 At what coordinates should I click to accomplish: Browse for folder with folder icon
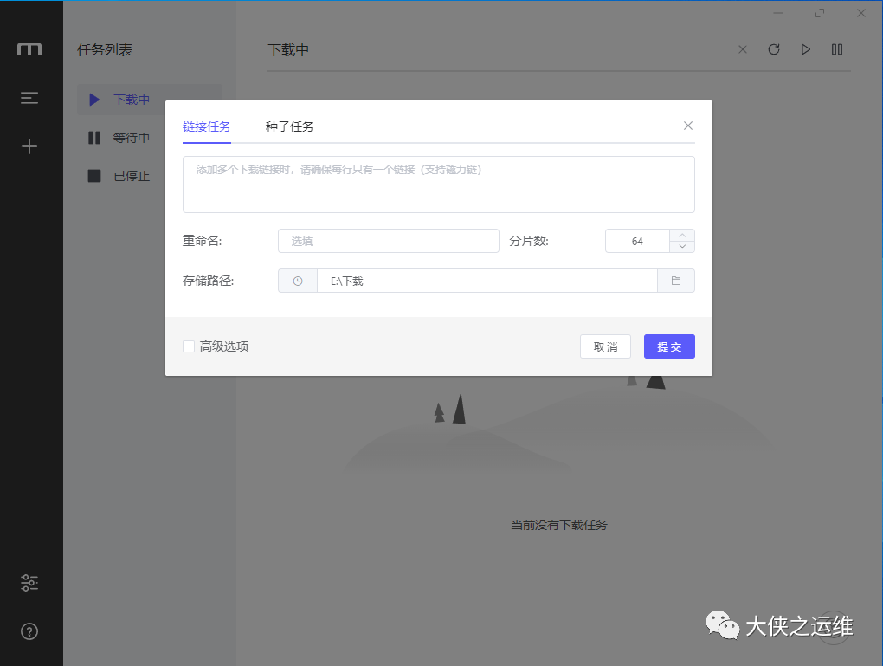tap(676, 281)
